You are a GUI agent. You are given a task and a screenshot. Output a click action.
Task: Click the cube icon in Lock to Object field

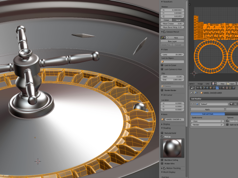pos(162,61)
